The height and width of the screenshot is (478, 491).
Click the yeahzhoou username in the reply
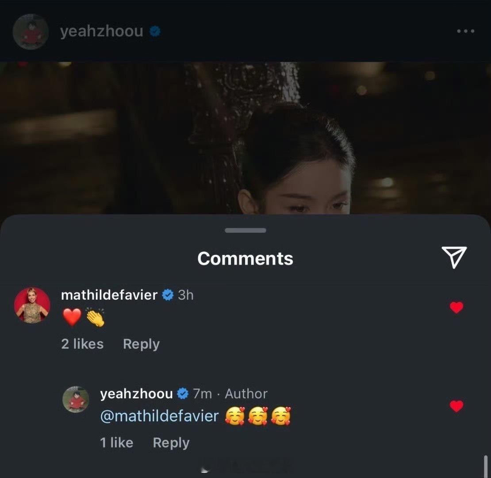(136, 393)
